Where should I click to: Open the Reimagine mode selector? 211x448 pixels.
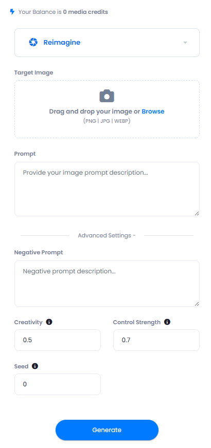coord(107,43)
